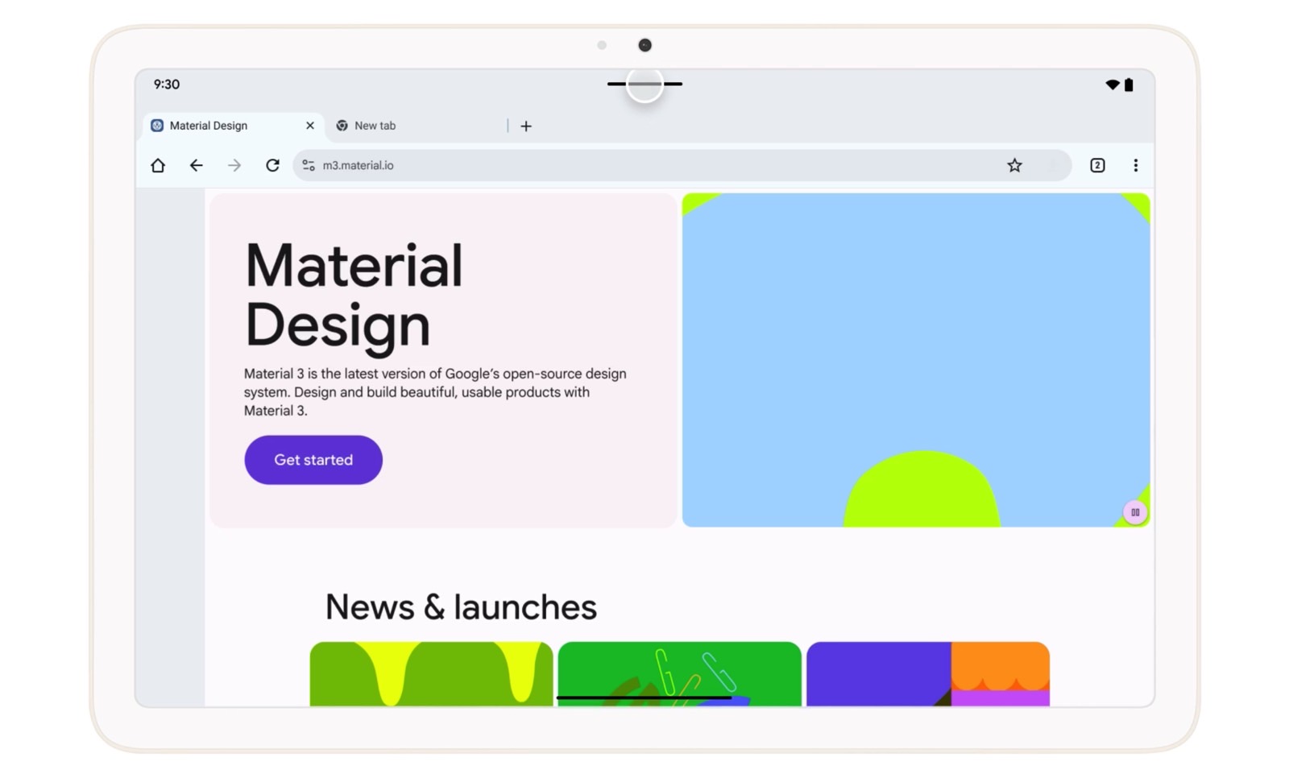
Task: Open the green paperclip news card
Action: coord(679,674)
